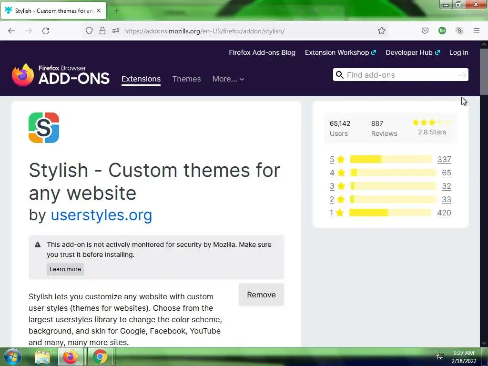Go back using the browser back arrow
The height and width of the screenshot is (366, 488).
click(x=11, y=31)
